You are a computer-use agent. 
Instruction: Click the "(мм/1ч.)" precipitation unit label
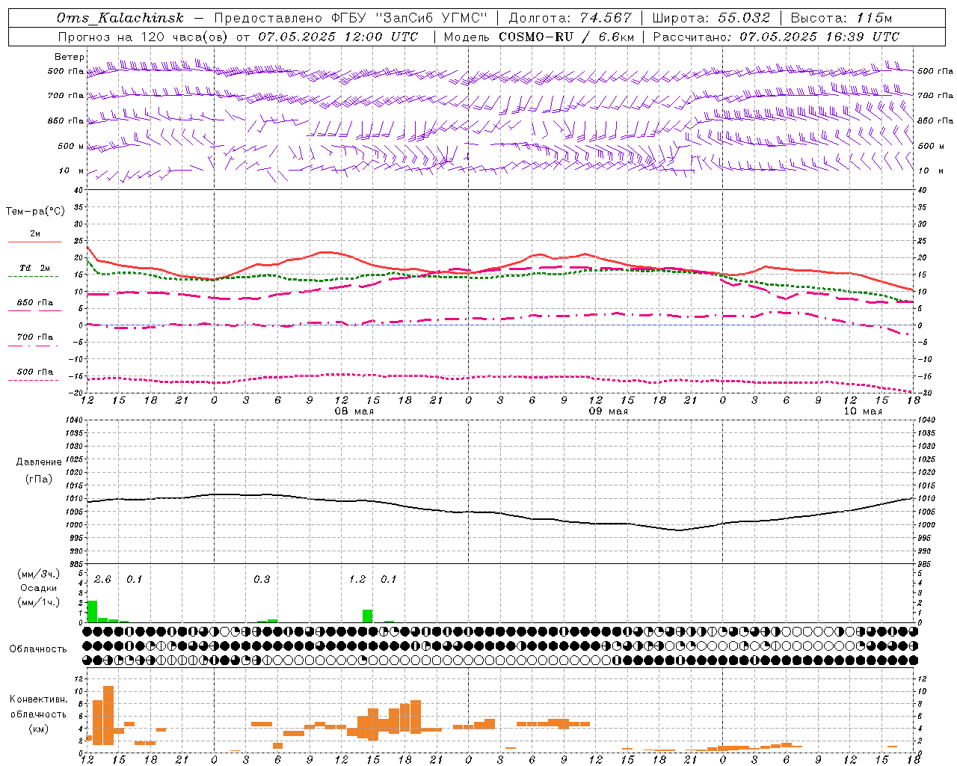pos(39,602)
